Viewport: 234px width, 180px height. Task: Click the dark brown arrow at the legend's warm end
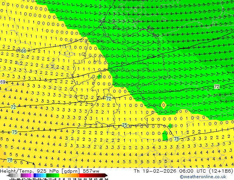[106, 176]
